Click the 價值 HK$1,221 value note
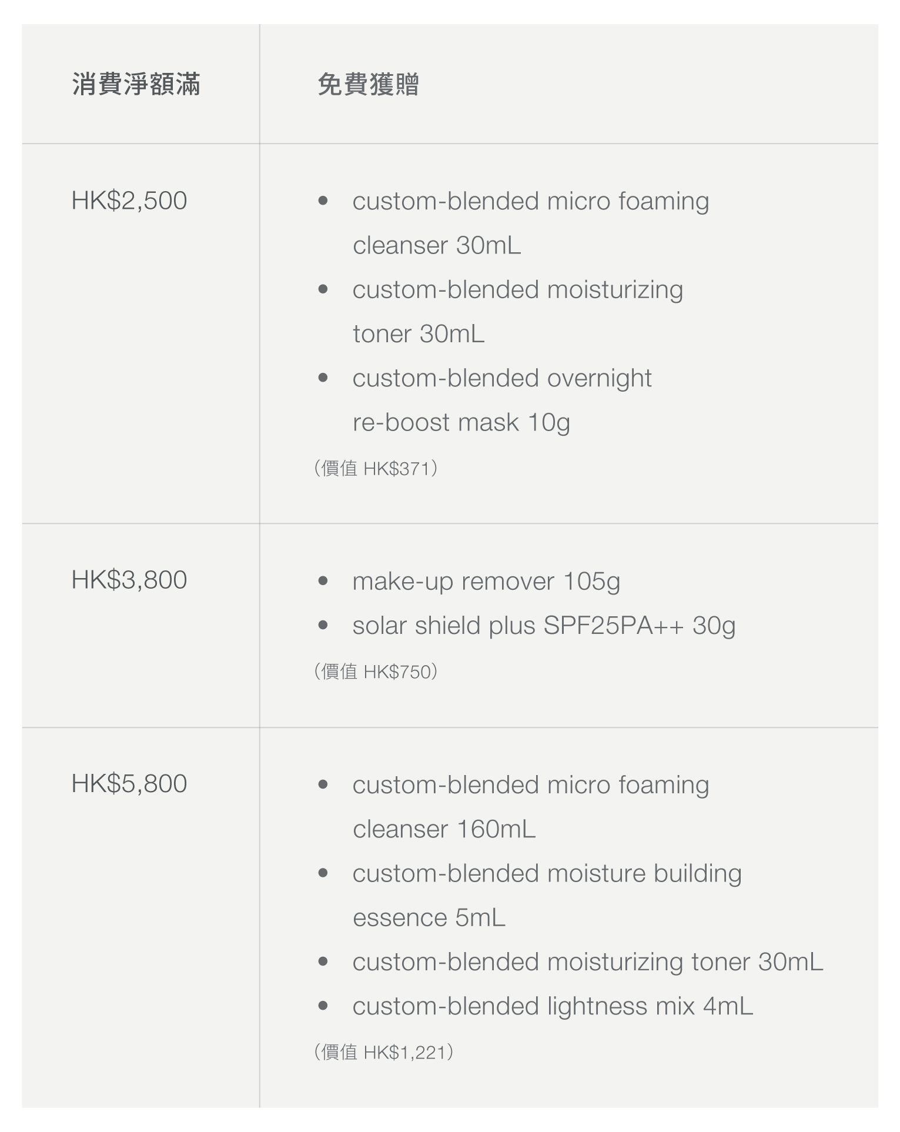 pyautogui.click(x=384, y=1052)
